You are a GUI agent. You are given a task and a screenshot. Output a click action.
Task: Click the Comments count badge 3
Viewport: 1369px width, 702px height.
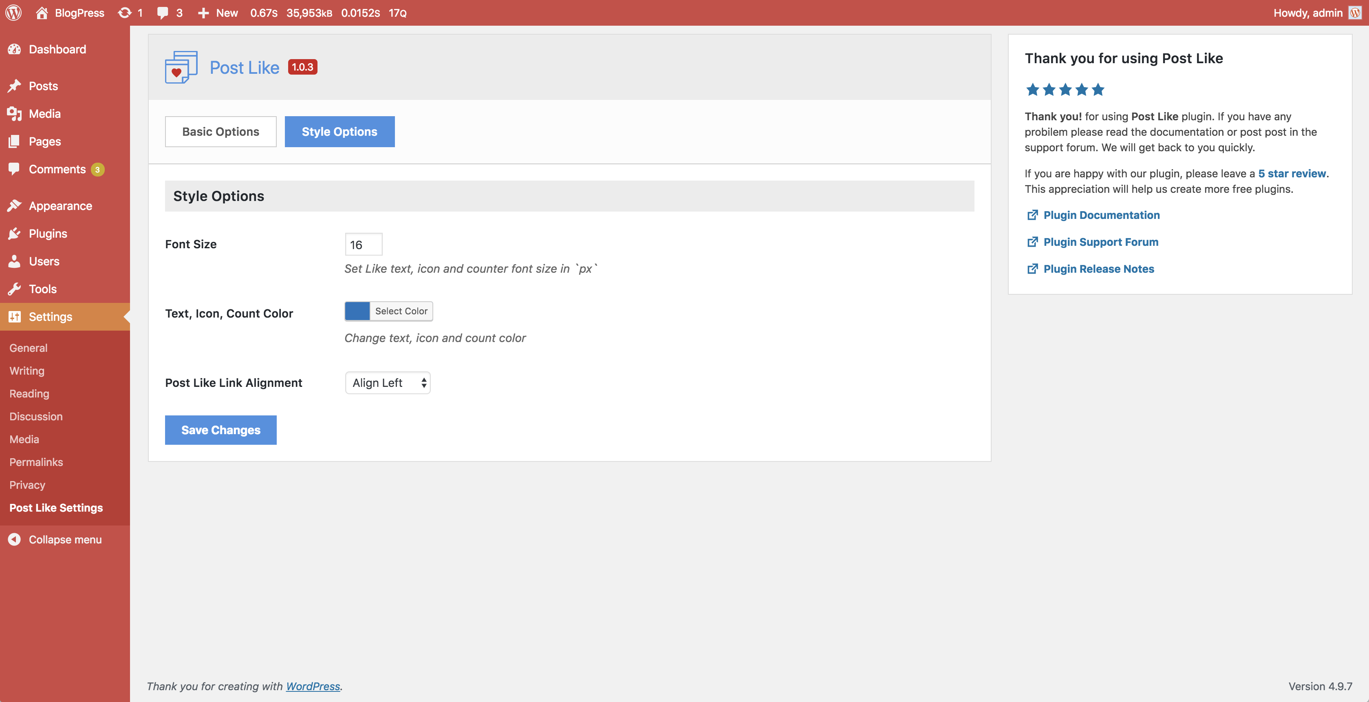(x=97, y=170)
